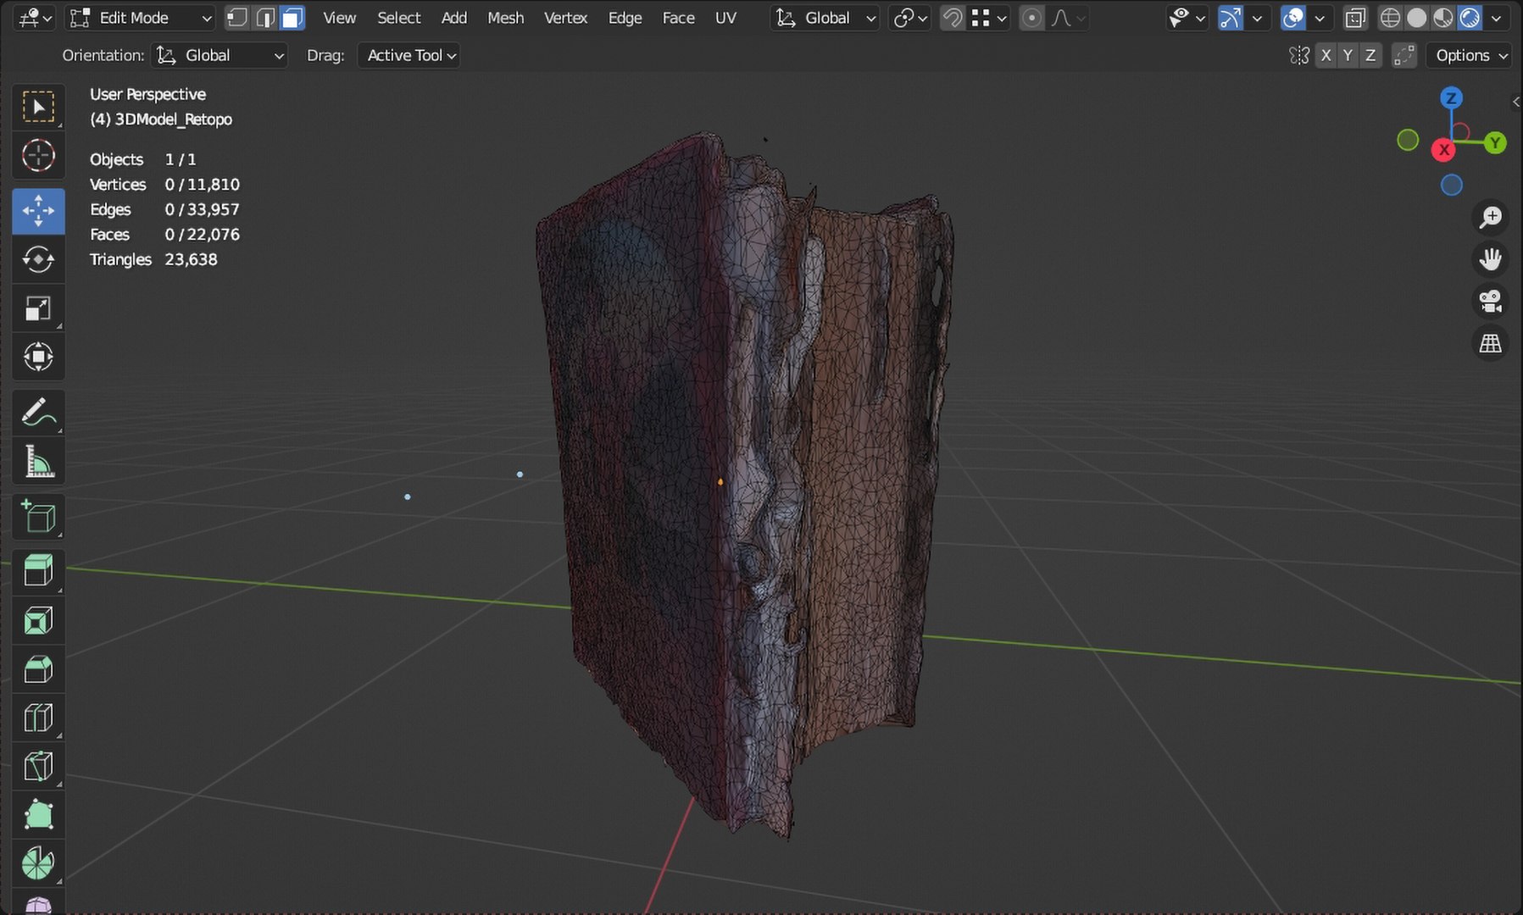Open the Edit Mode dropdown
The width and height of the screenshot is (1523, 915).
(x=139, y=18)
